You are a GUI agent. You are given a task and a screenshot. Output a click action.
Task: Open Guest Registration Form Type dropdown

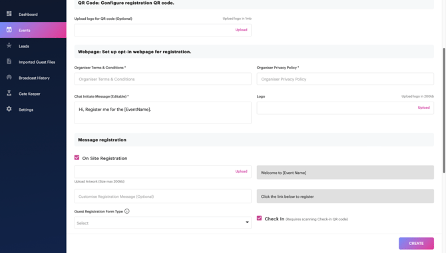(x=162, y=223)
